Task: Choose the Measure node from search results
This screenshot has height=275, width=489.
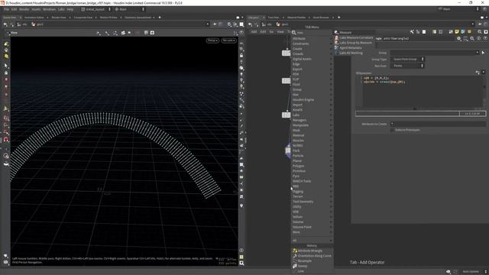Action: click(x=354, y=32)
